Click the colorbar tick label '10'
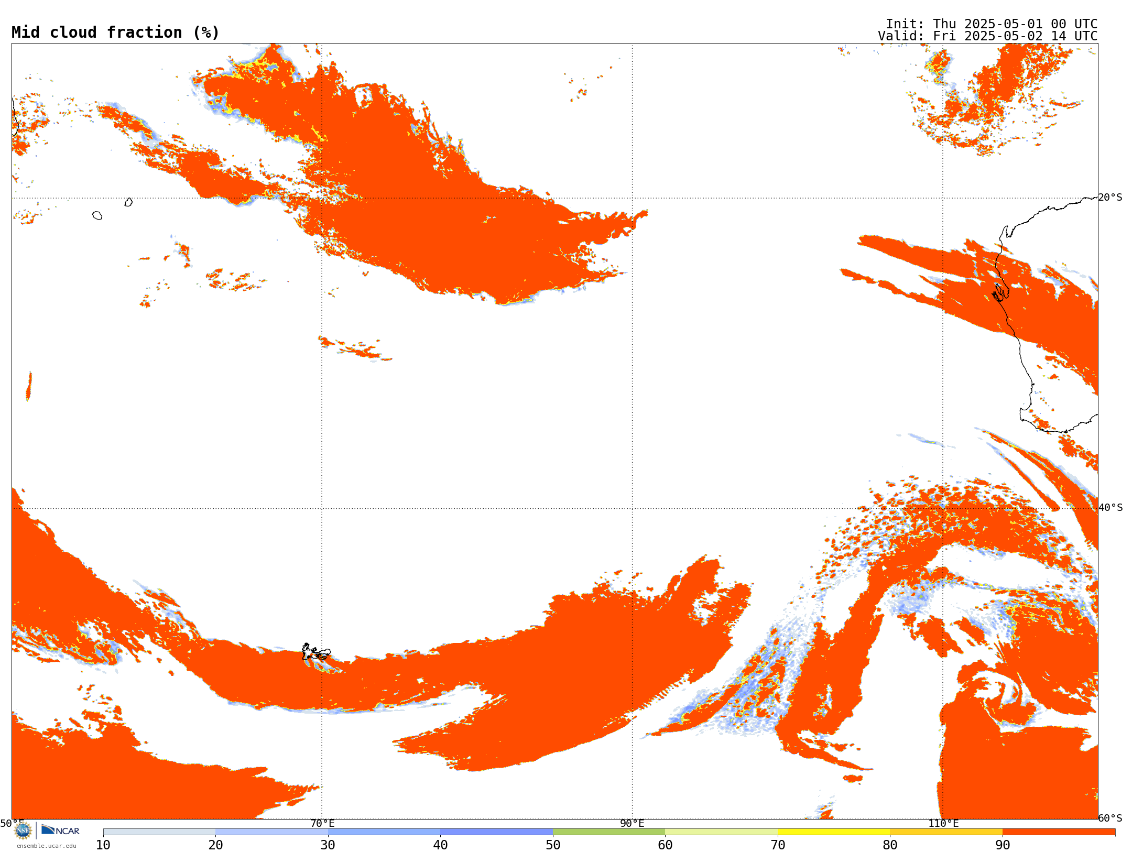1132x852 pixels. (103, 845)
